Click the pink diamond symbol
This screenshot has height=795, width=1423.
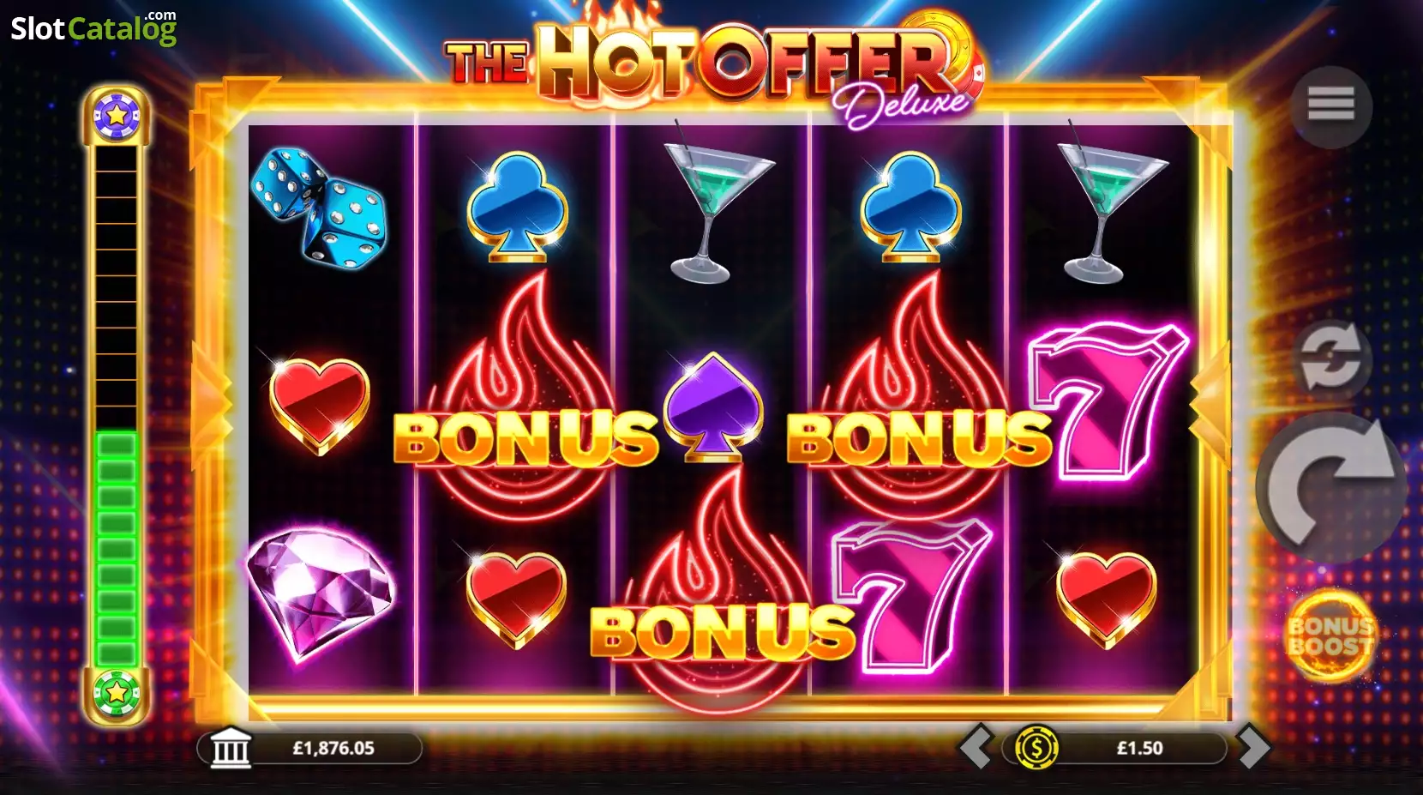(x=320, y=593)
